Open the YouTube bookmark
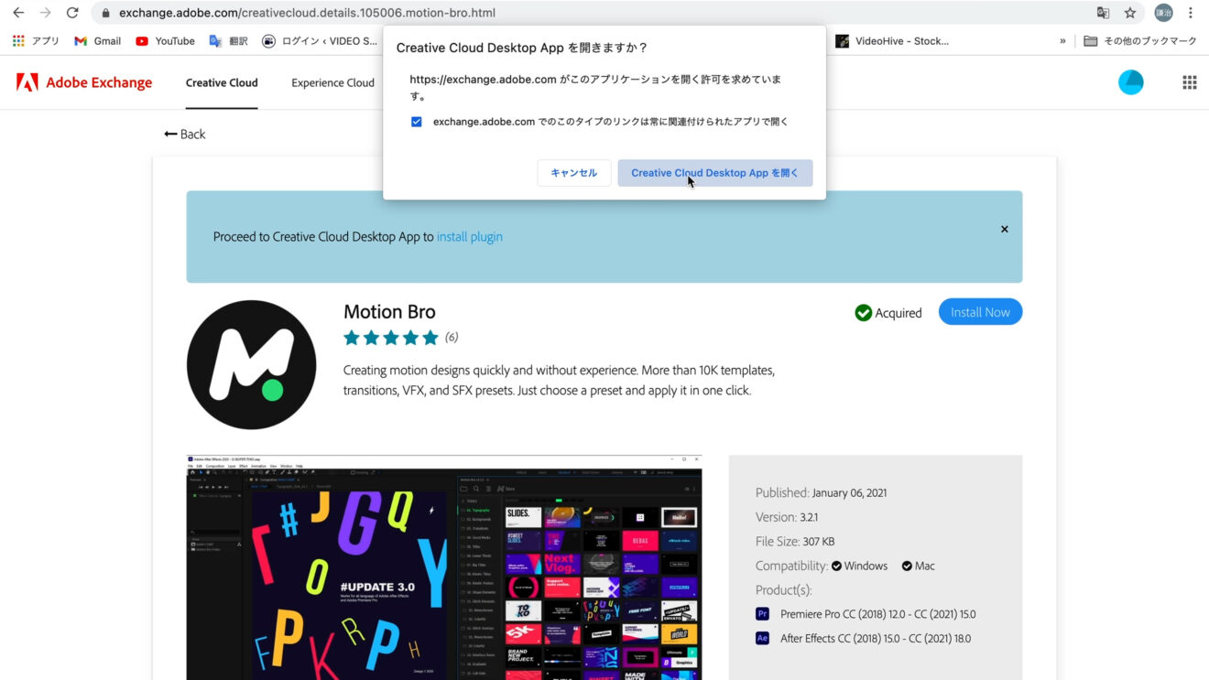This screenshot has height=680, width=1209. (165, 40)
